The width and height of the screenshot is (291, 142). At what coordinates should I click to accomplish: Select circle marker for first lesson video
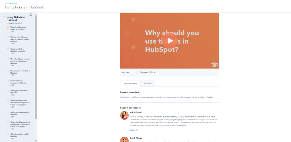coord(8,28)
